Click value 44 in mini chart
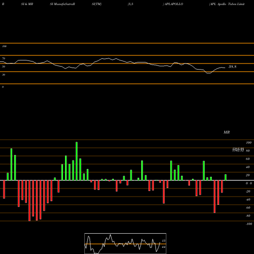 [x=164, y=247]
